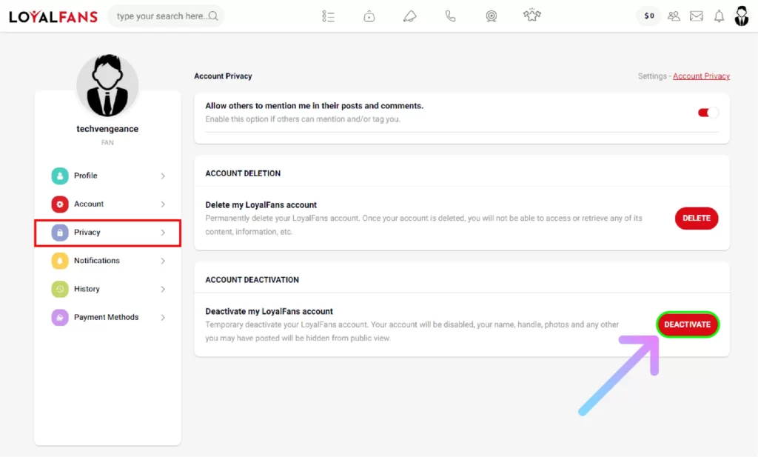Click the teal Profile icon

coord(60,176)
